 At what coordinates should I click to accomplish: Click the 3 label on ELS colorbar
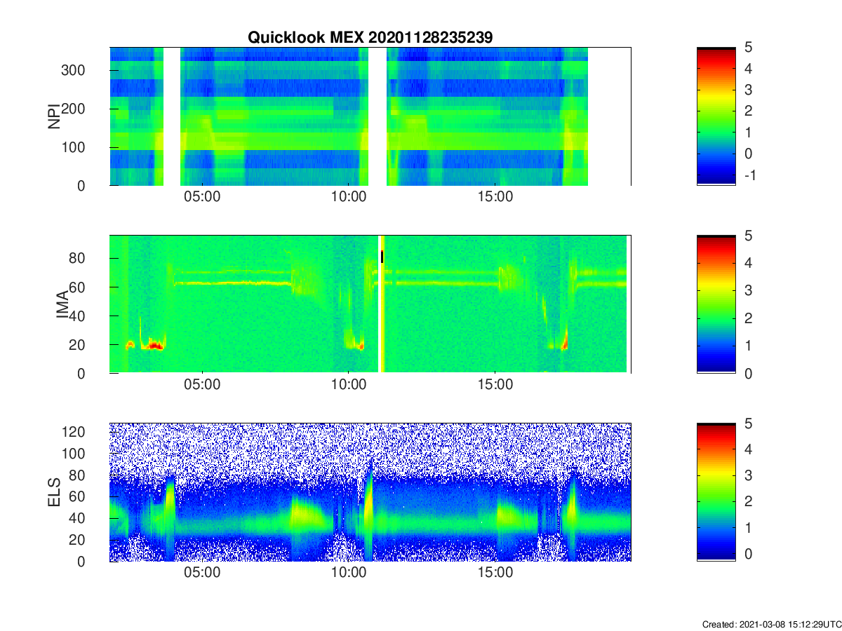[x=748, y=475]
